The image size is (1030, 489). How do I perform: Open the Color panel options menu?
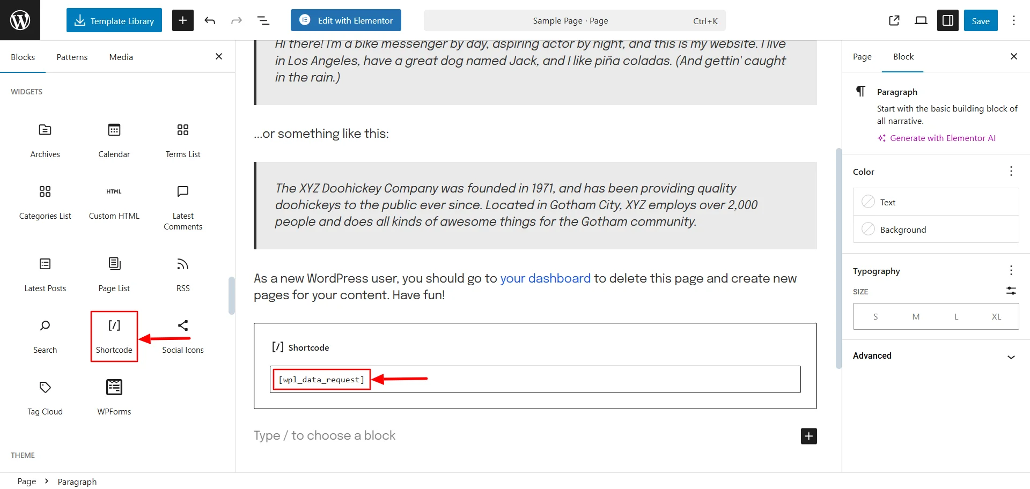click(1011, 171)
